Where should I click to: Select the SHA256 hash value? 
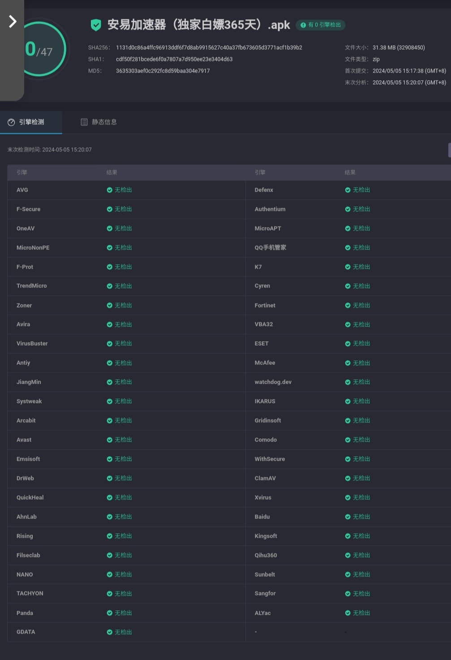click(x=209, y=47)
